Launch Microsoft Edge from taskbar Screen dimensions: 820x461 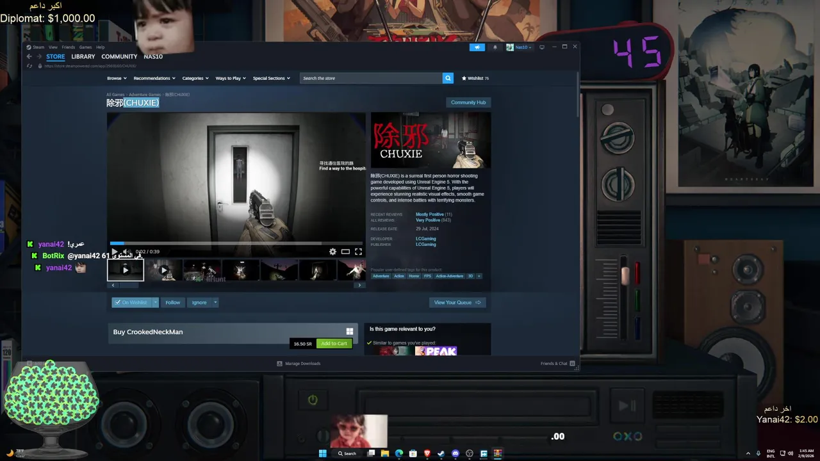pyautogui.click(x=399, y=453)
